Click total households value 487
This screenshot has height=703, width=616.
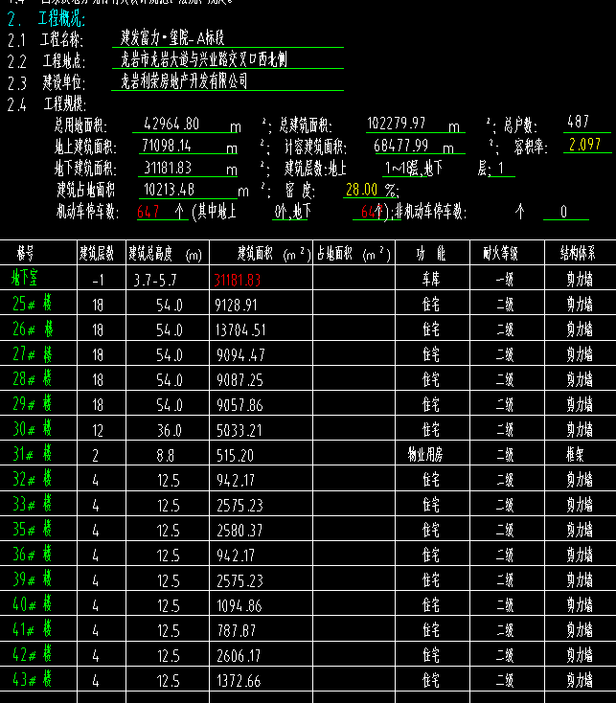[x=578, y=122]
